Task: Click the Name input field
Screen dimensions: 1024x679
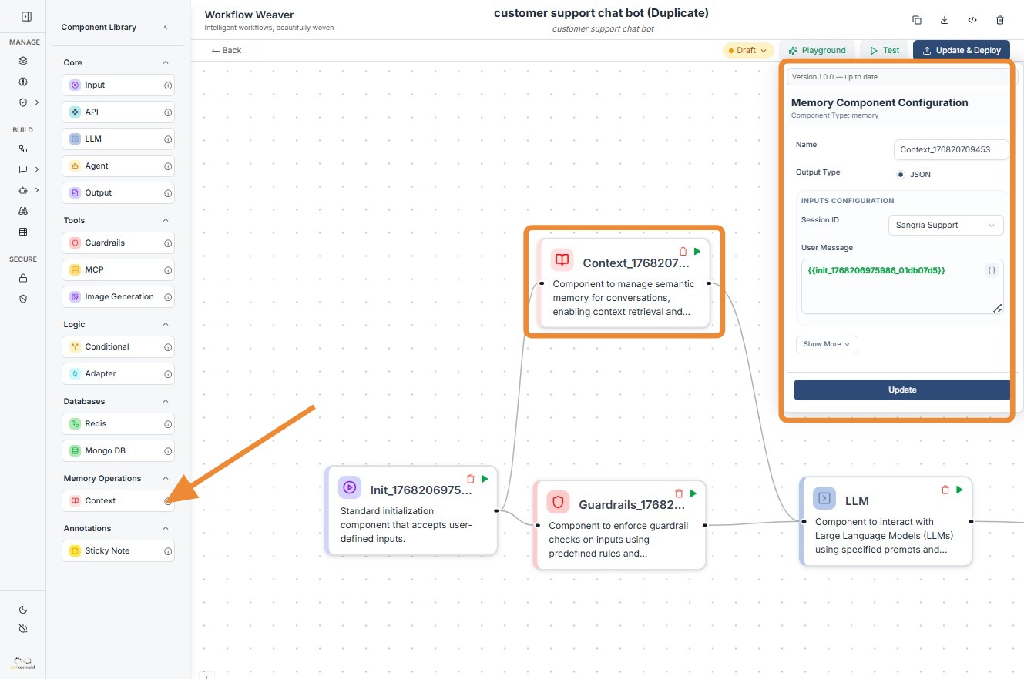Action: [x=951, y=149]
